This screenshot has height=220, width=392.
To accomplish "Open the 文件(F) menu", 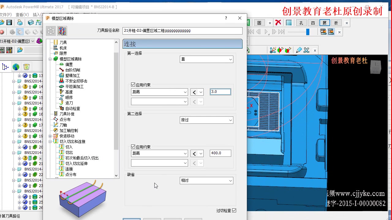I will 6,15.
